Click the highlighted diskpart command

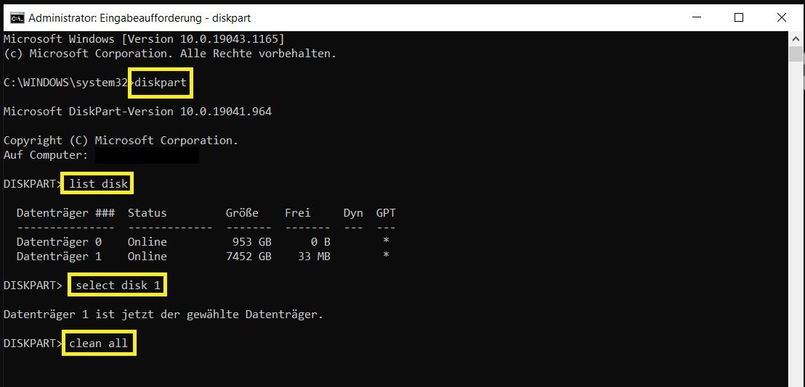161,83
